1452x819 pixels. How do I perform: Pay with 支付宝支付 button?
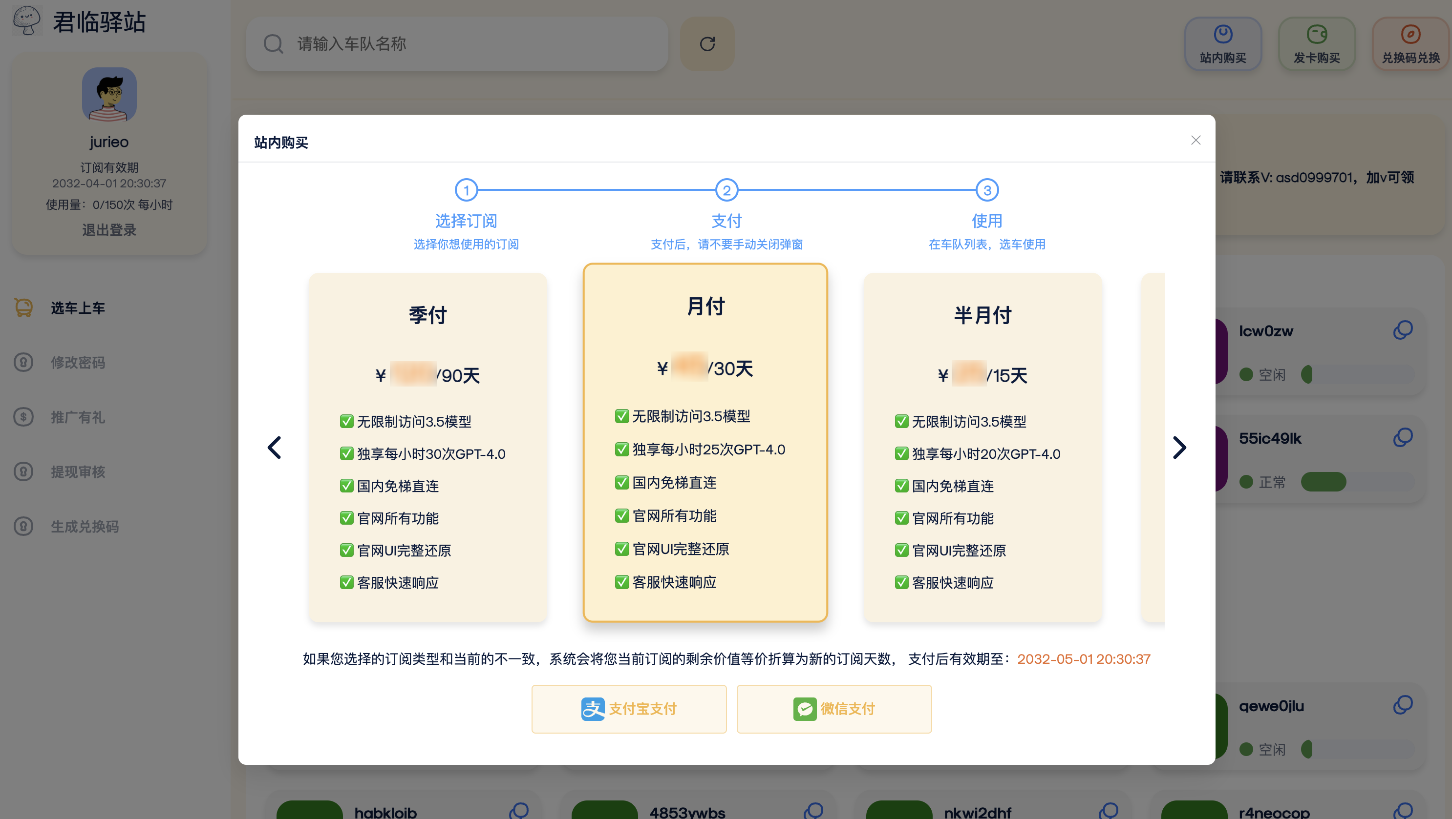pyautogui.click(x=628, y=709)
